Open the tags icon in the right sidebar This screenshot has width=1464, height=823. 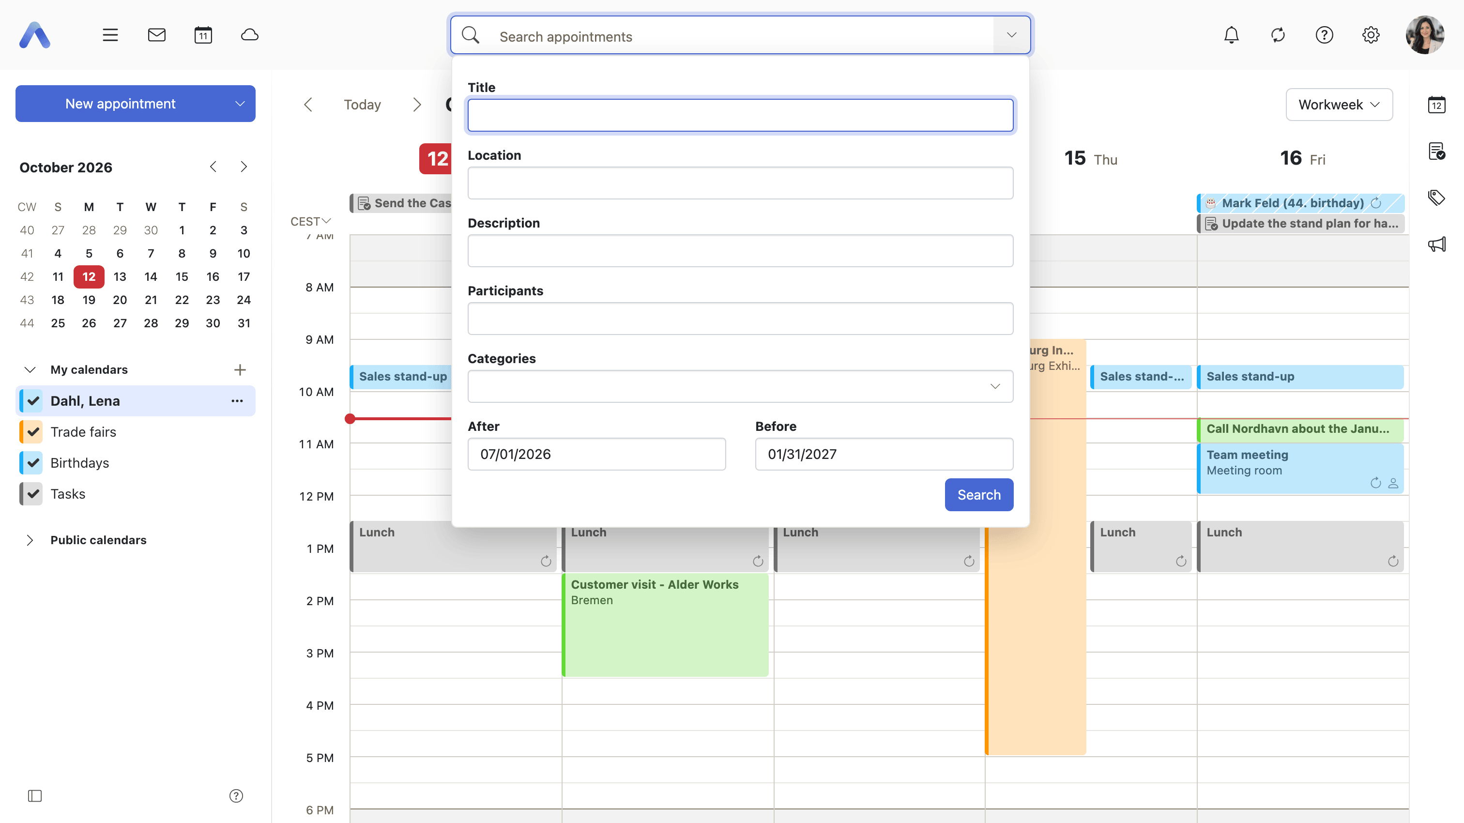[1436, 198]
